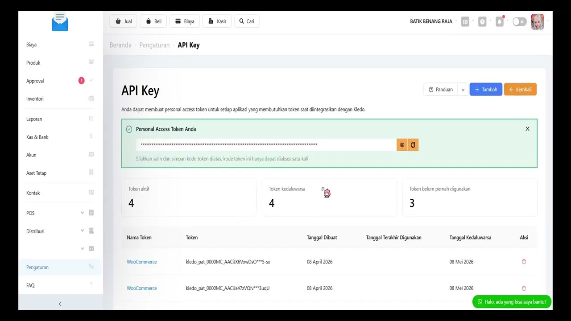571x321 pixels.
Task: Select Akun in the sidebar
Action: pos(60,155)
